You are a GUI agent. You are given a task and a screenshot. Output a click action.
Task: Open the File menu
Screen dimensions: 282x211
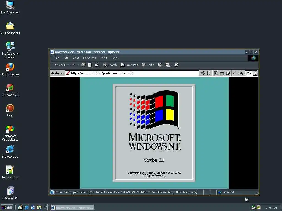point(57,58)
